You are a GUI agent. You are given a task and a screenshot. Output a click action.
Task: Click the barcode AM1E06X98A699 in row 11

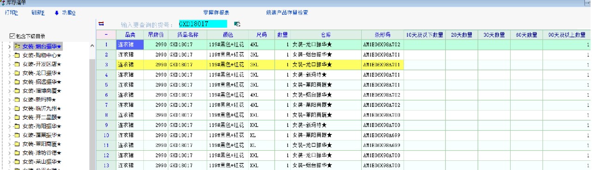[382, 145]
